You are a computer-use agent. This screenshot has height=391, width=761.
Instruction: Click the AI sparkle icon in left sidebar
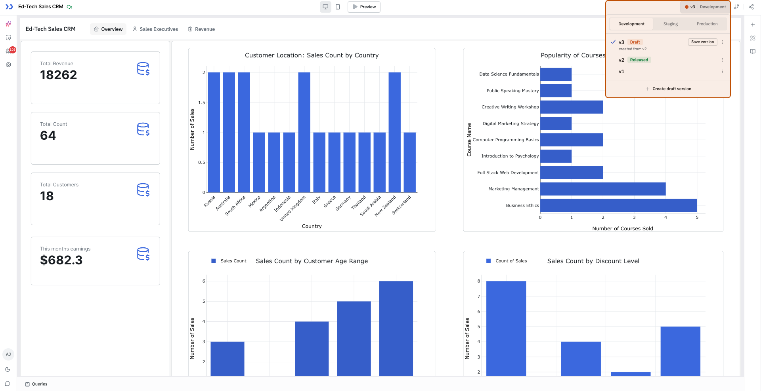pos(8,24)
